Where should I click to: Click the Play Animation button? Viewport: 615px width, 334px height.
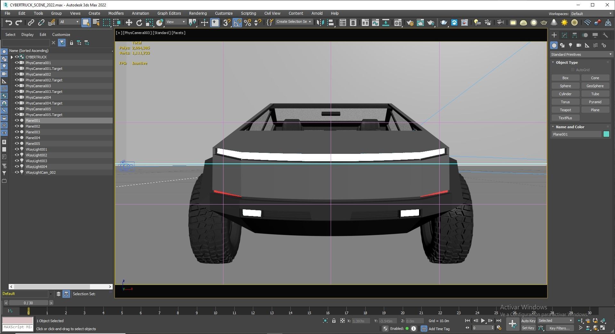(x=483, y=321)
